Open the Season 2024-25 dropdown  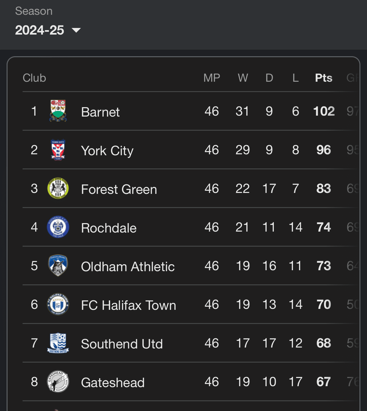(x=48, y=30)
